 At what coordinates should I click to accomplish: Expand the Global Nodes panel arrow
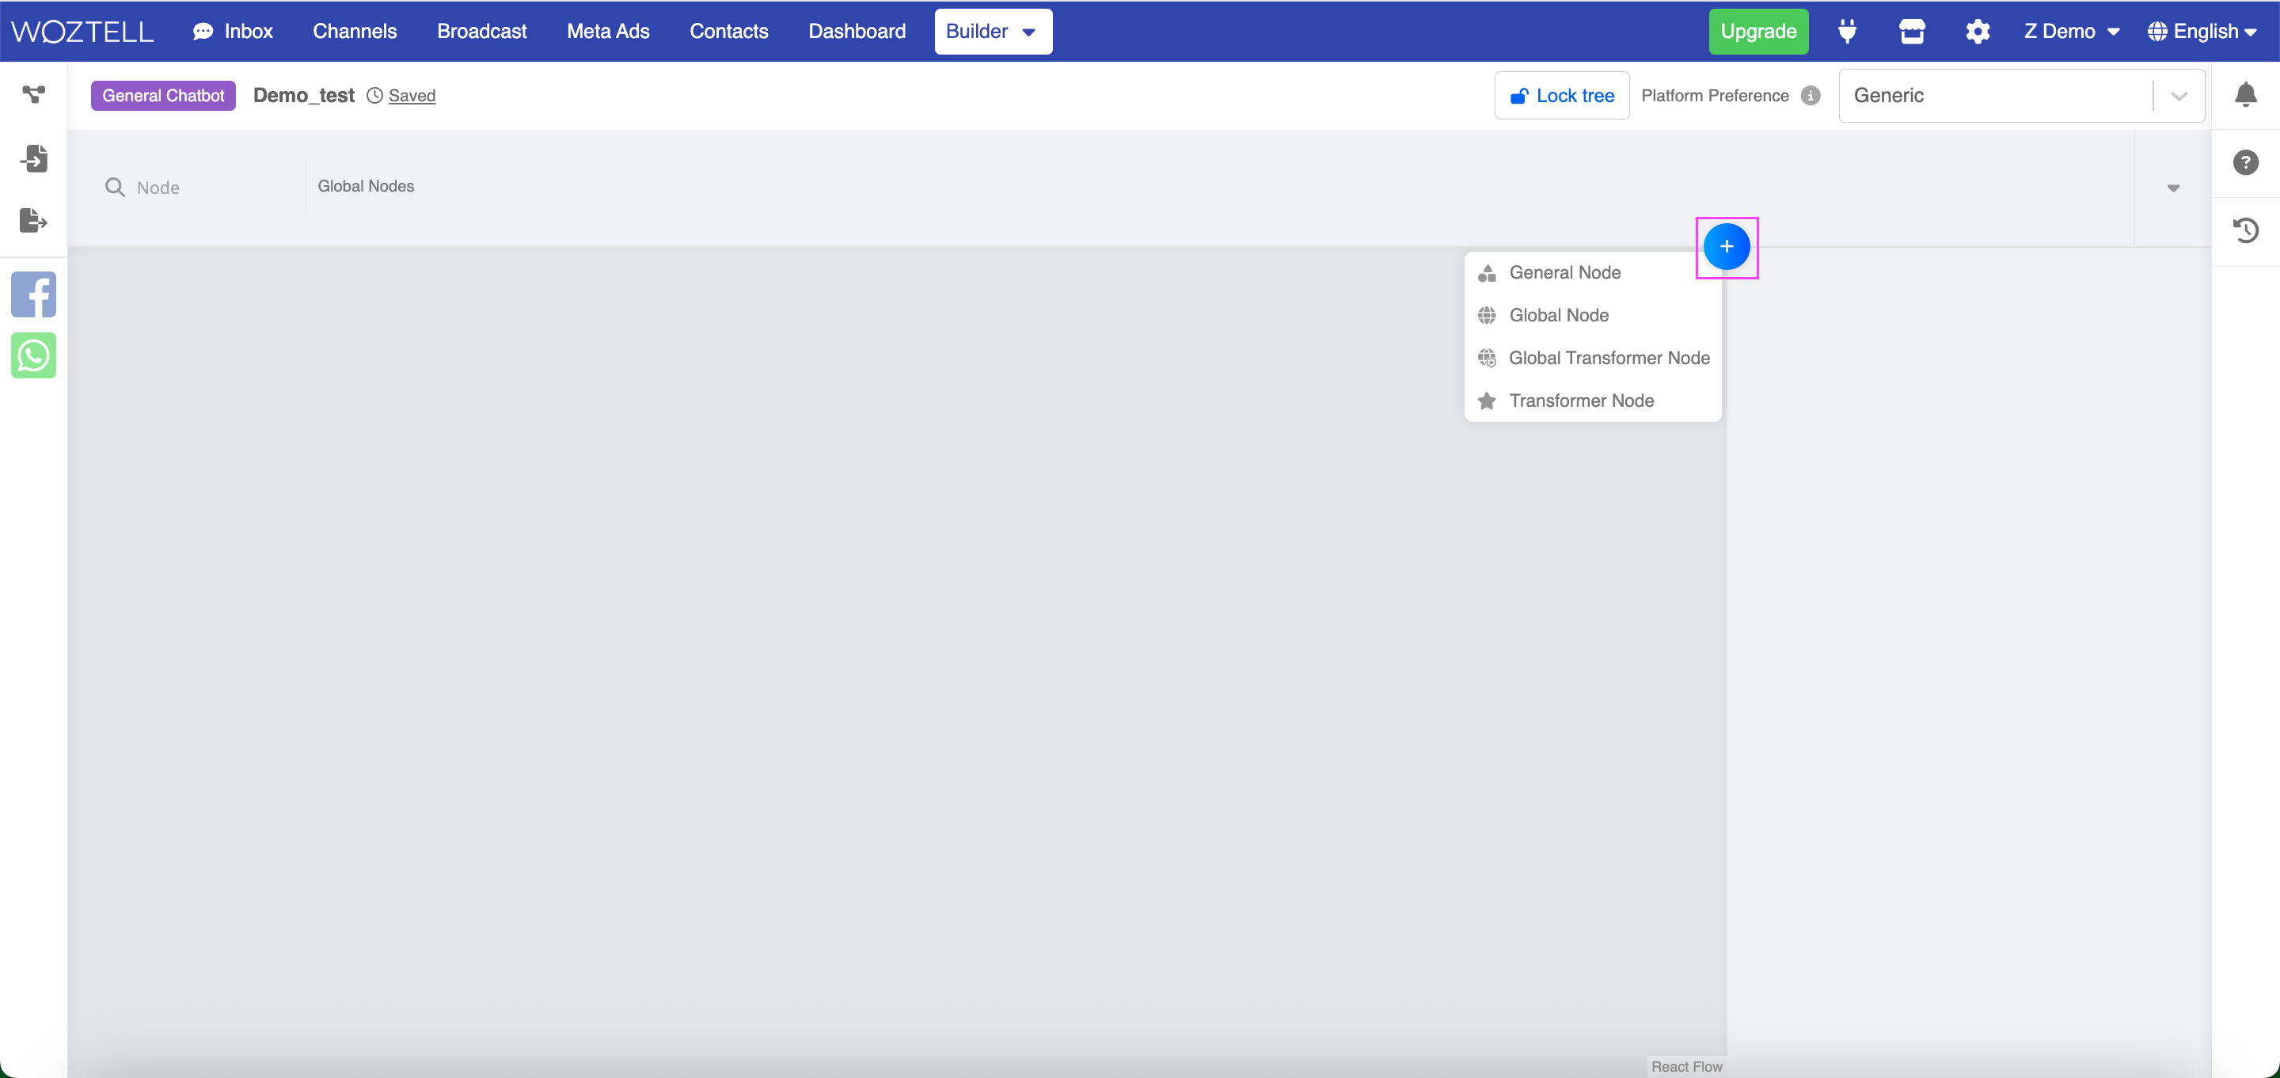2173,188
